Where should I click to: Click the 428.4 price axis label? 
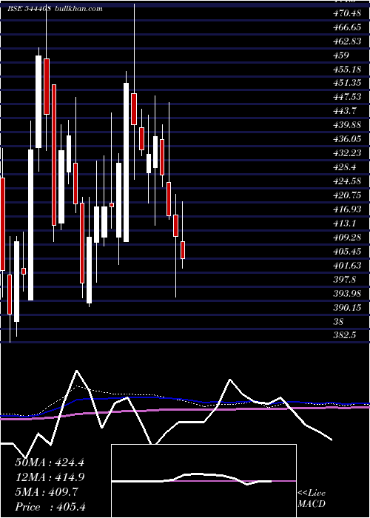click(x=346, y=167)
